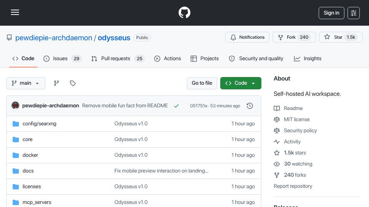The image size is (369, 207).
Task: View the 30 watching link
Action: tap(293, 164)
